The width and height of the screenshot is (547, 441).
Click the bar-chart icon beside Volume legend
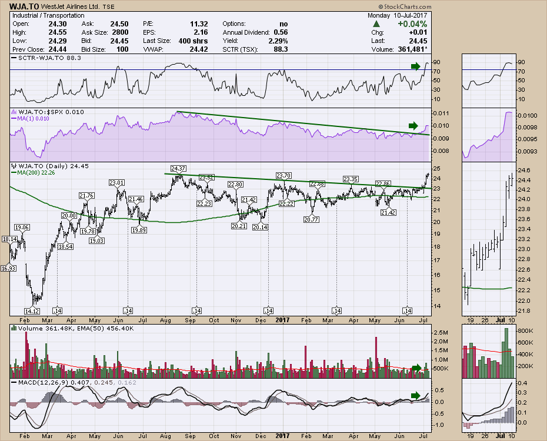click(14, 328)
